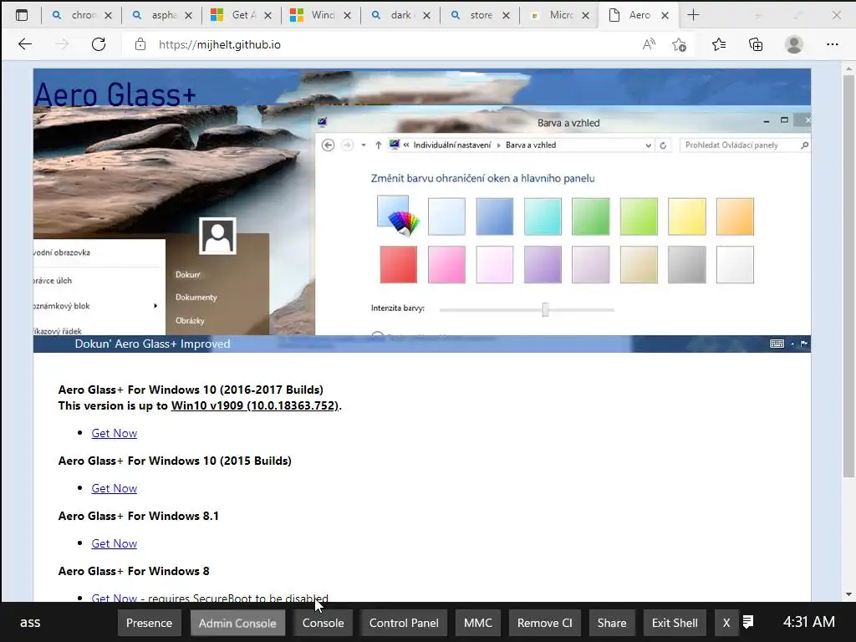
Task: View site info via the lock icon
Action: point(140,44)
